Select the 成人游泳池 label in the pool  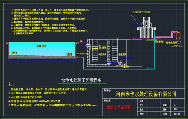point(41,46)
